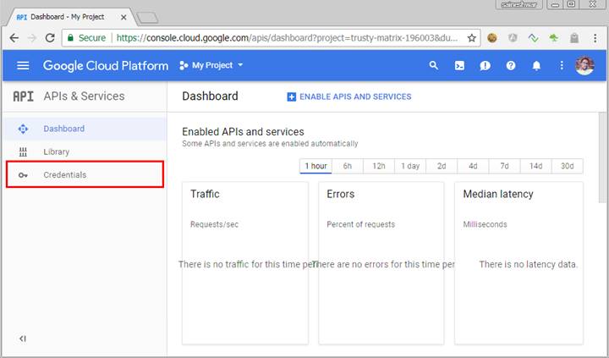Close the Dashboard browser tab
609x358 pixels.
click(123, 18)
